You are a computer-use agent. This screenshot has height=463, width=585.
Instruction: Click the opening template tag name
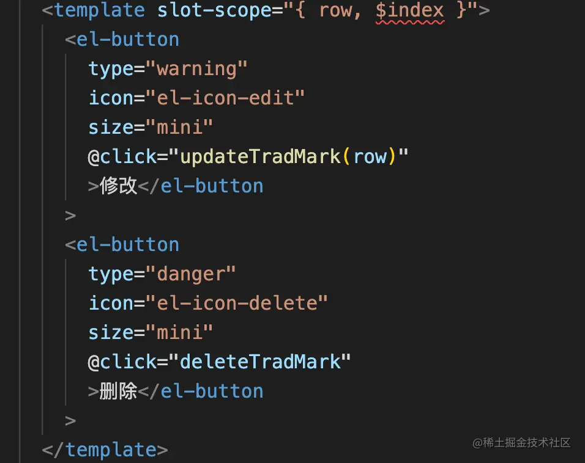pyautogui.click(x=99, y=10)
